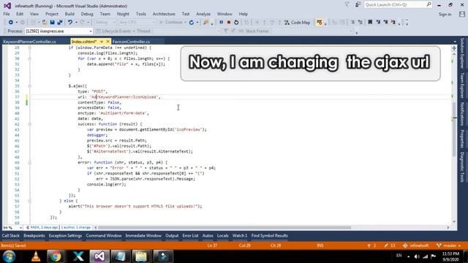
Task: Open the View menu
Action: pyautogui.click(x=34, y=14)
